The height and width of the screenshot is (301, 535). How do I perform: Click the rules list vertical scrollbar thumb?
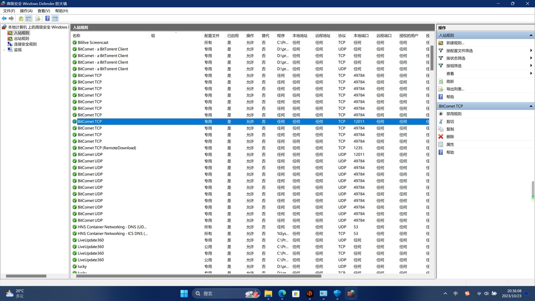click(x=432, y=58)
